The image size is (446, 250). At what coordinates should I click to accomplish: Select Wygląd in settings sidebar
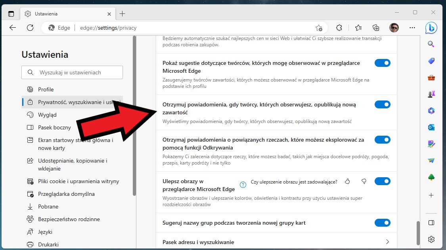tap(47, 115)
